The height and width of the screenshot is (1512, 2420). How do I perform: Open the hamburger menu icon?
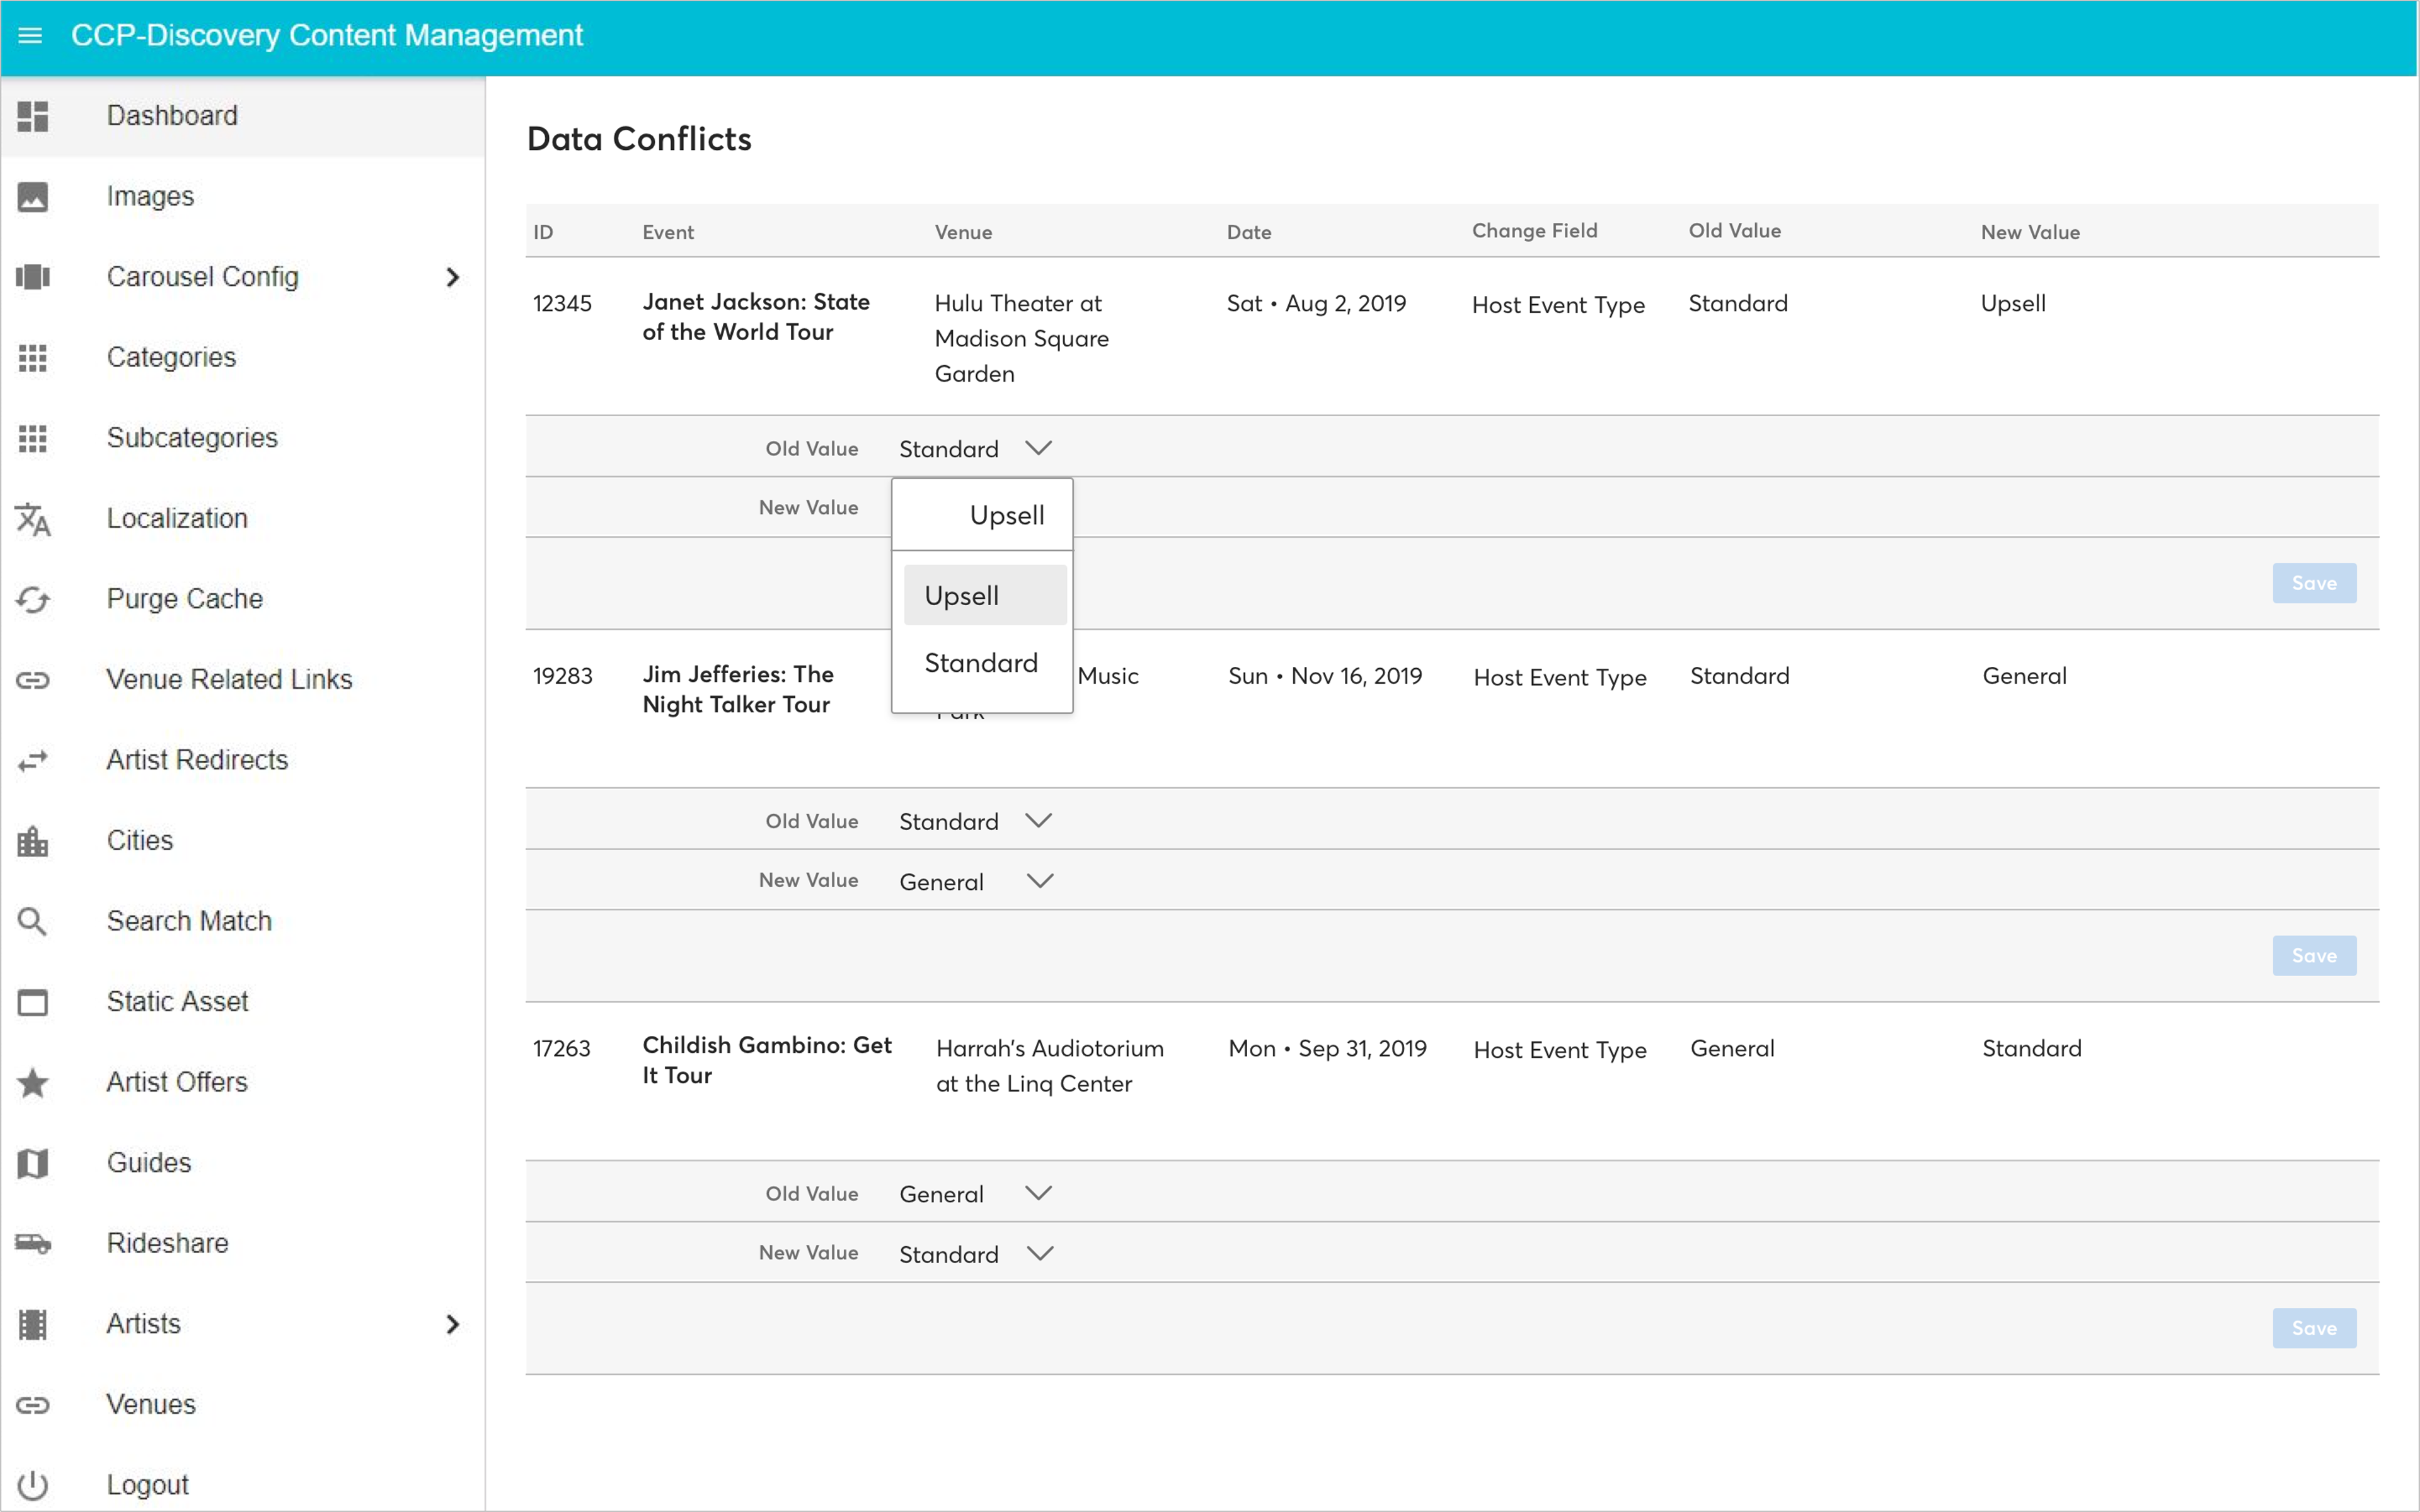coord(30,36)
